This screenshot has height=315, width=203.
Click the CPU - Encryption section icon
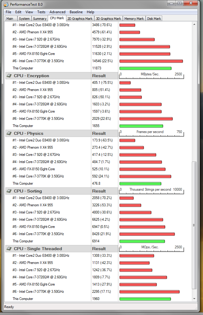click(9, 76)
